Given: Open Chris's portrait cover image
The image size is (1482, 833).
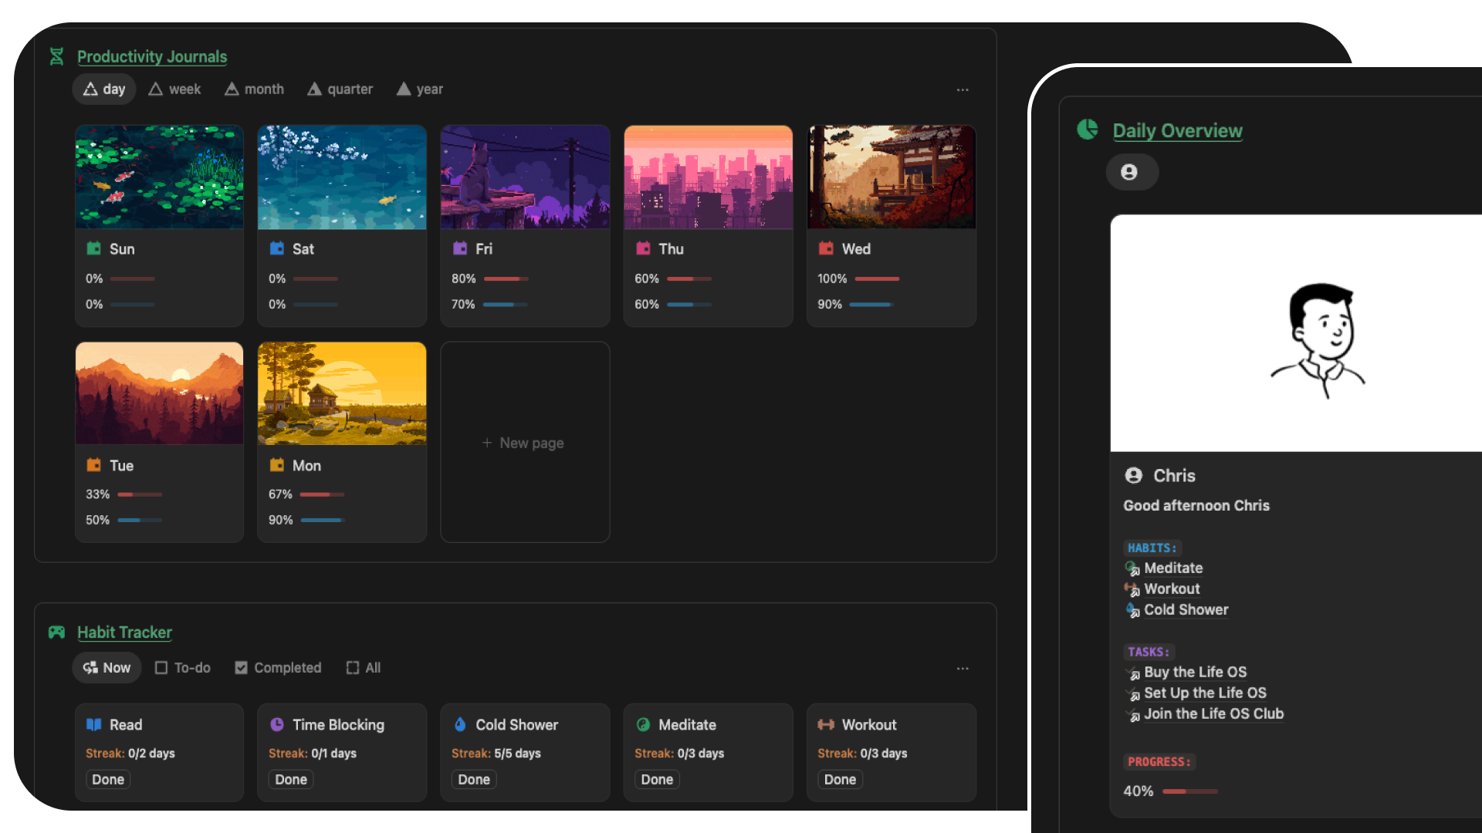Looking at the screenshot, I should (1297, 333).
